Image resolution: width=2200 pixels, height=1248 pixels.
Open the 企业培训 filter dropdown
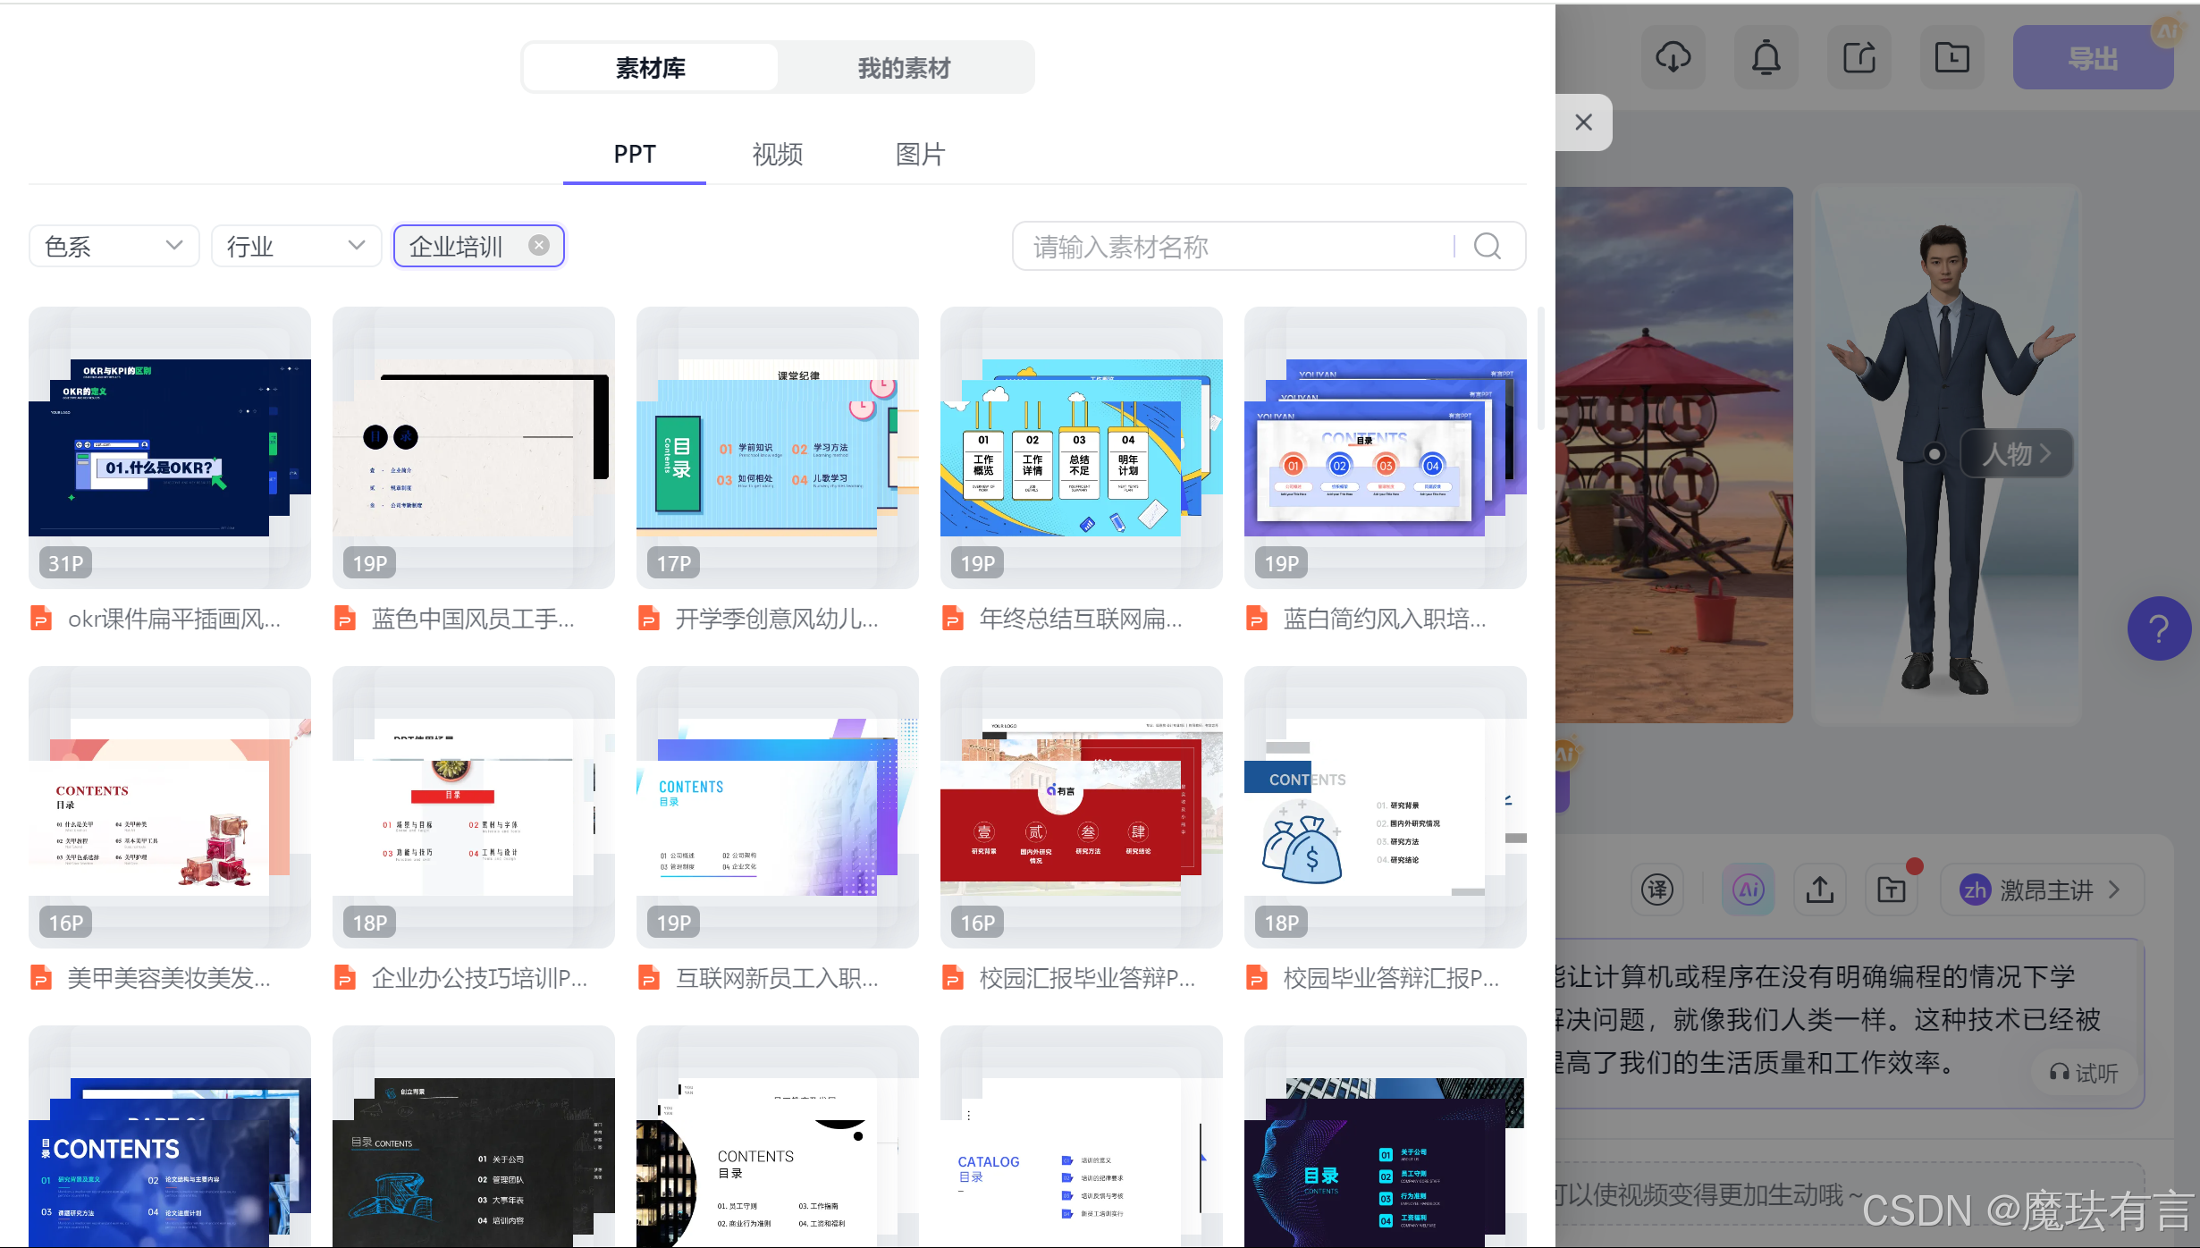coord(478,246)
